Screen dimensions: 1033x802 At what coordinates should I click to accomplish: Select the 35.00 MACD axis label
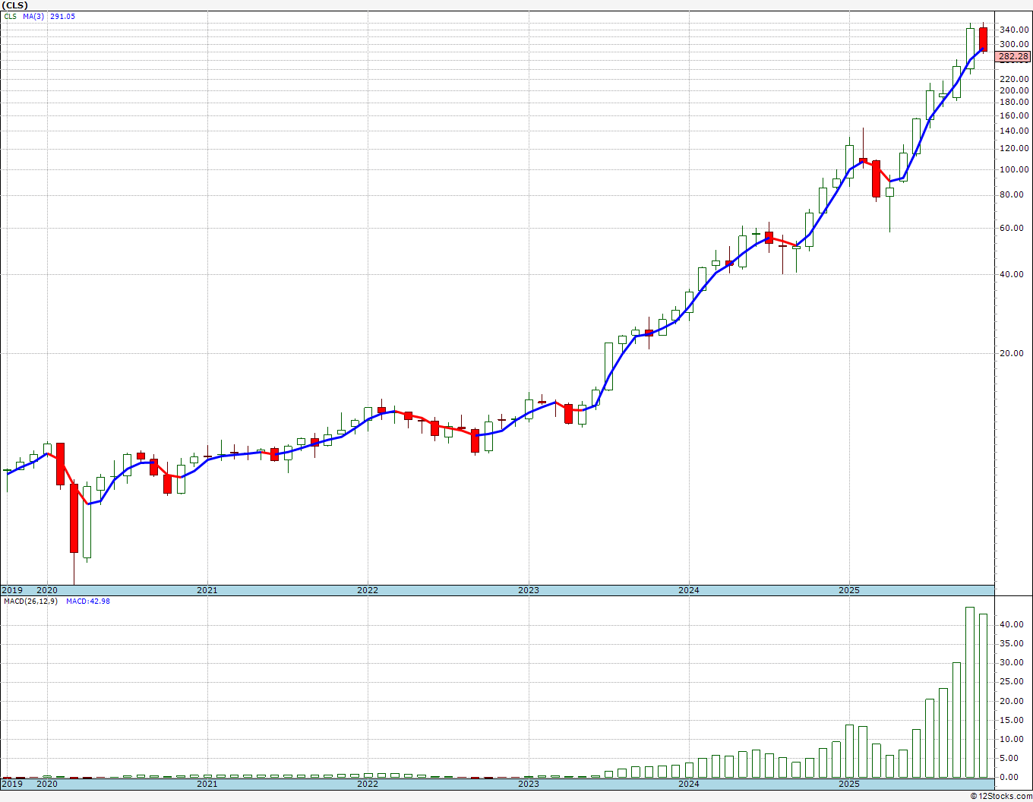[x=1012, y=644]
